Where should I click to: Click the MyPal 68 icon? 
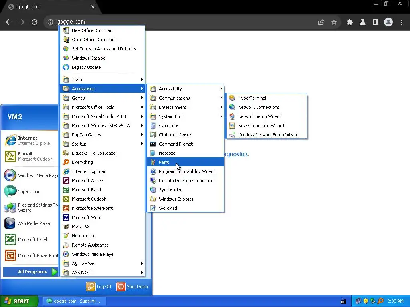click(x=66, y=227)
